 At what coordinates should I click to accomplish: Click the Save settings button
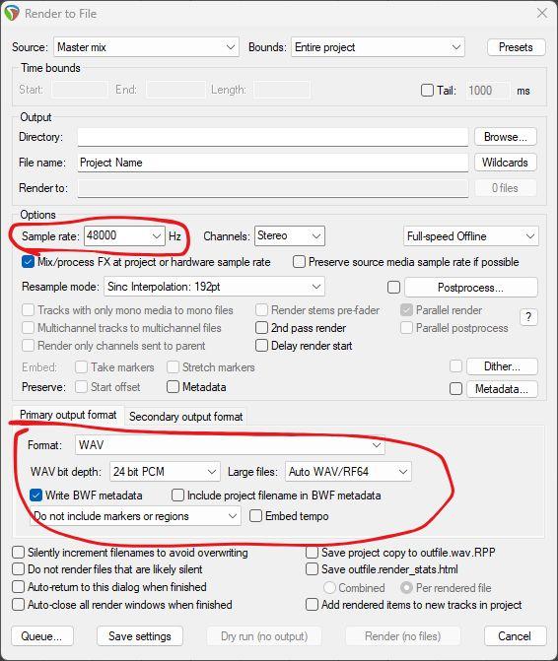coord(140,635)
